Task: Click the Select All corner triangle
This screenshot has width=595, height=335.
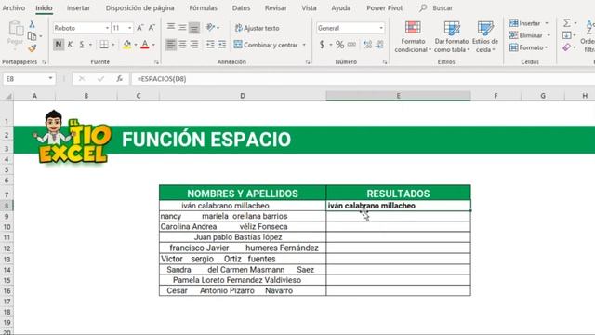Action: pos(7,96)
